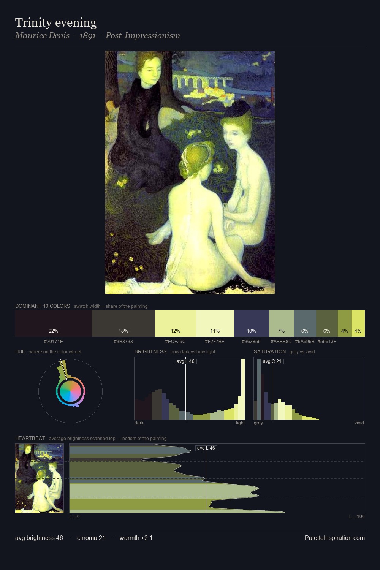Click the avg C 21 saturation marker

coord(272,361)
